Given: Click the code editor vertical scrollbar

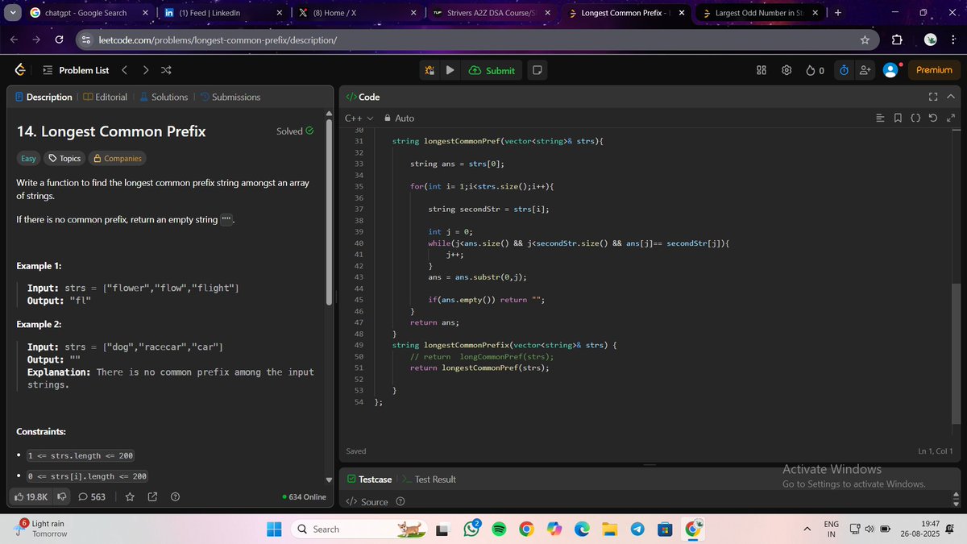Looking at the screenshot, I should click(x=956, y=355).
